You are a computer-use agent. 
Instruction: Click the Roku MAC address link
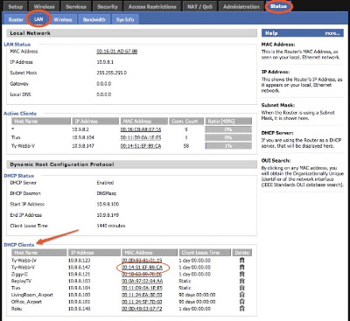coord(142,309)
